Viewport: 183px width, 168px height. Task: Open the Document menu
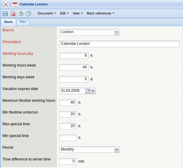[x=46, y=13]
